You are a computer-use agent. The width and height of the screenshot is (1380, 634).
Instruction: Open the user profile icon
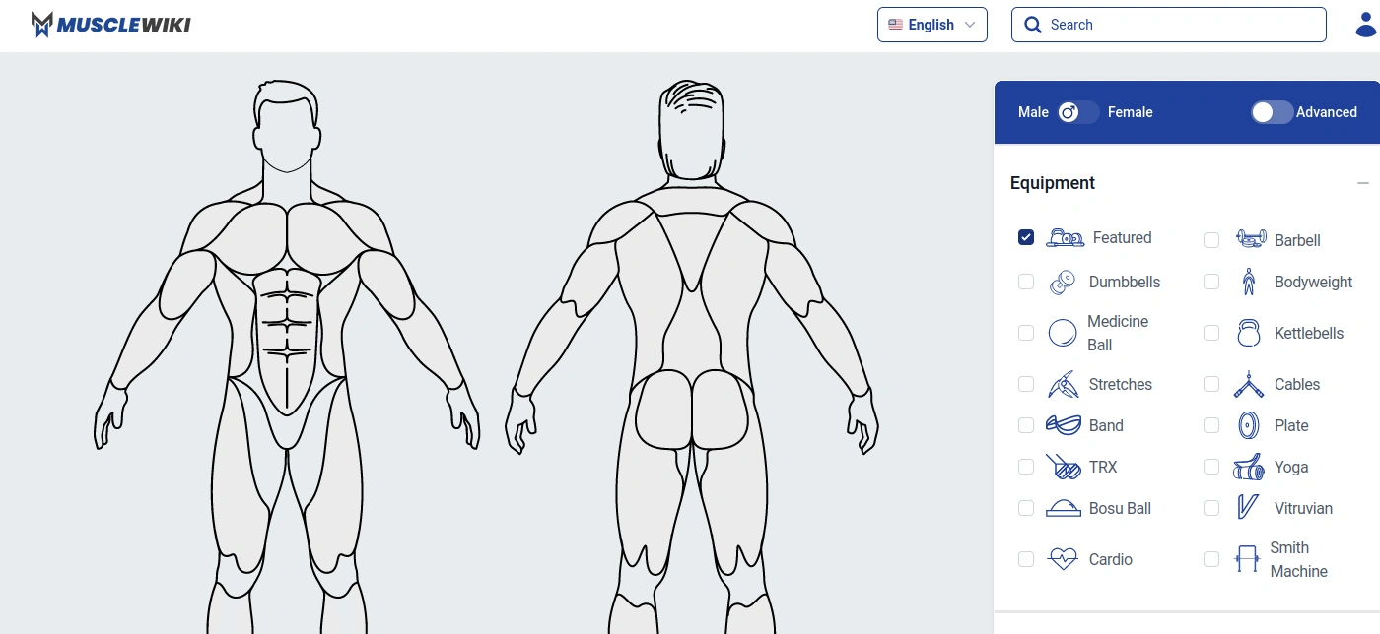(x=1365, y=26)
